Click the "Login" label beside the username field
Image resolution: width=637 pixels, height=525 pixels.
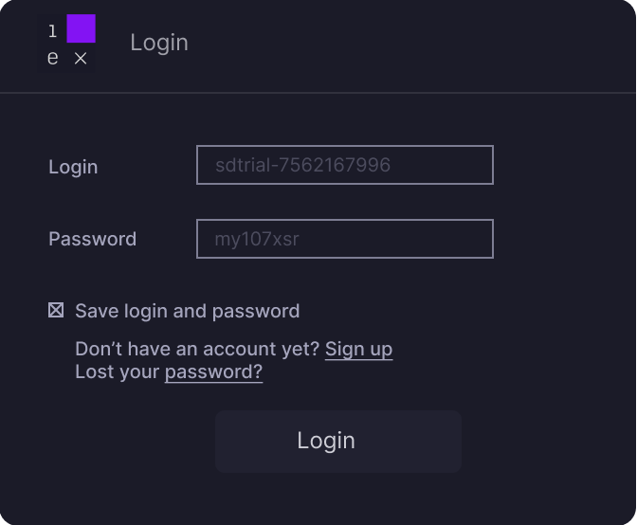pyautogui.click(x=73, y=167)
